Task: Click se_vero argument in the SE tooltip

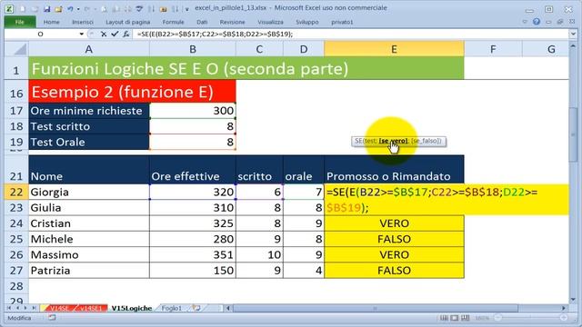Action: [x=393, y=141]
